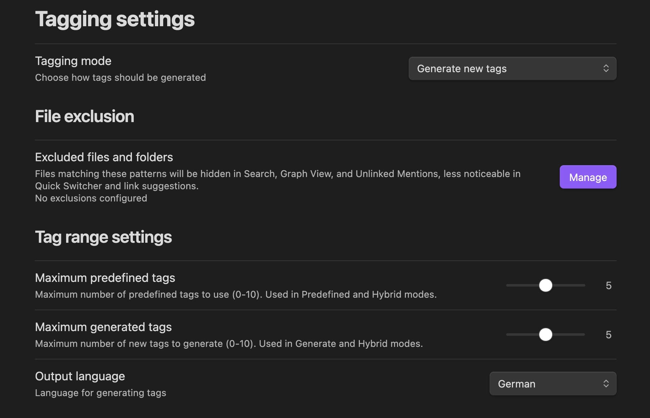Click the File exclusion section heading
The width and height of the screenshot is (650, 418).
84,117
